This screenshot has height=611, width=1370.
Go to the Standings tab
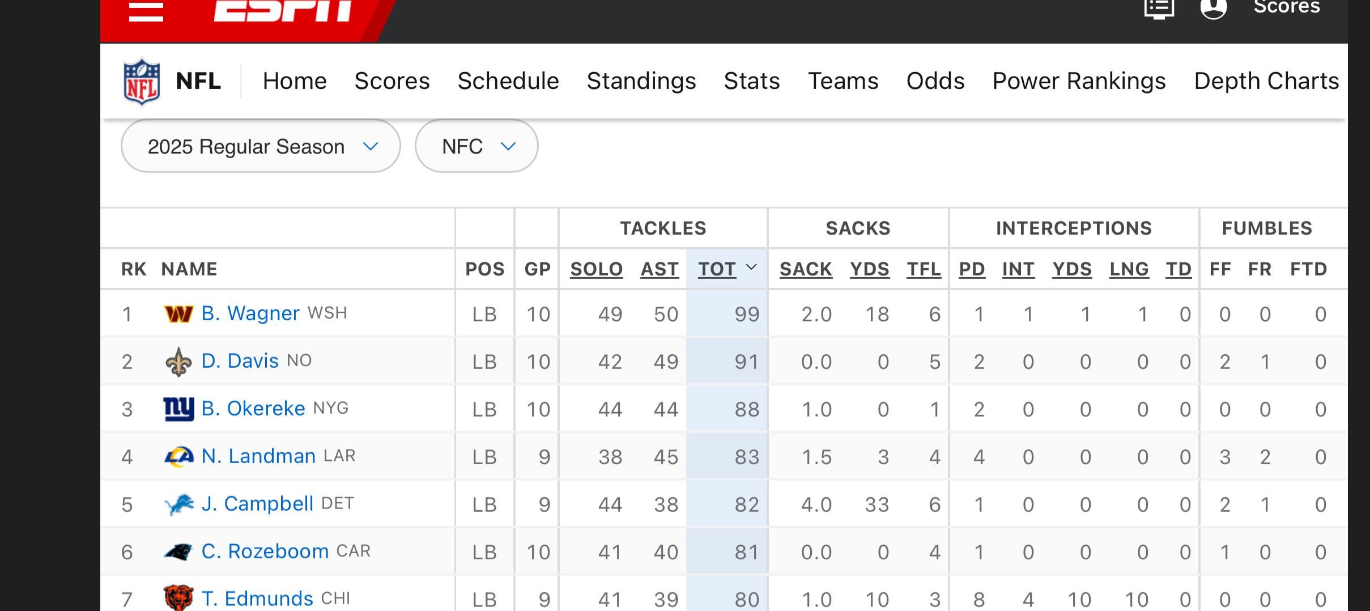click(x=641, y=81)
